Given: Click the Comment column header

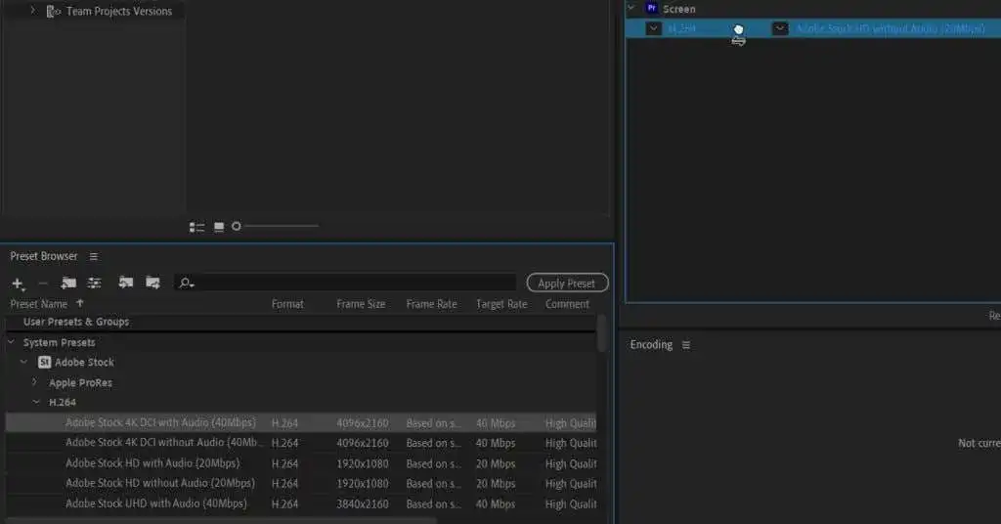Looking at the screenshot, I should (x=567, y=304).
